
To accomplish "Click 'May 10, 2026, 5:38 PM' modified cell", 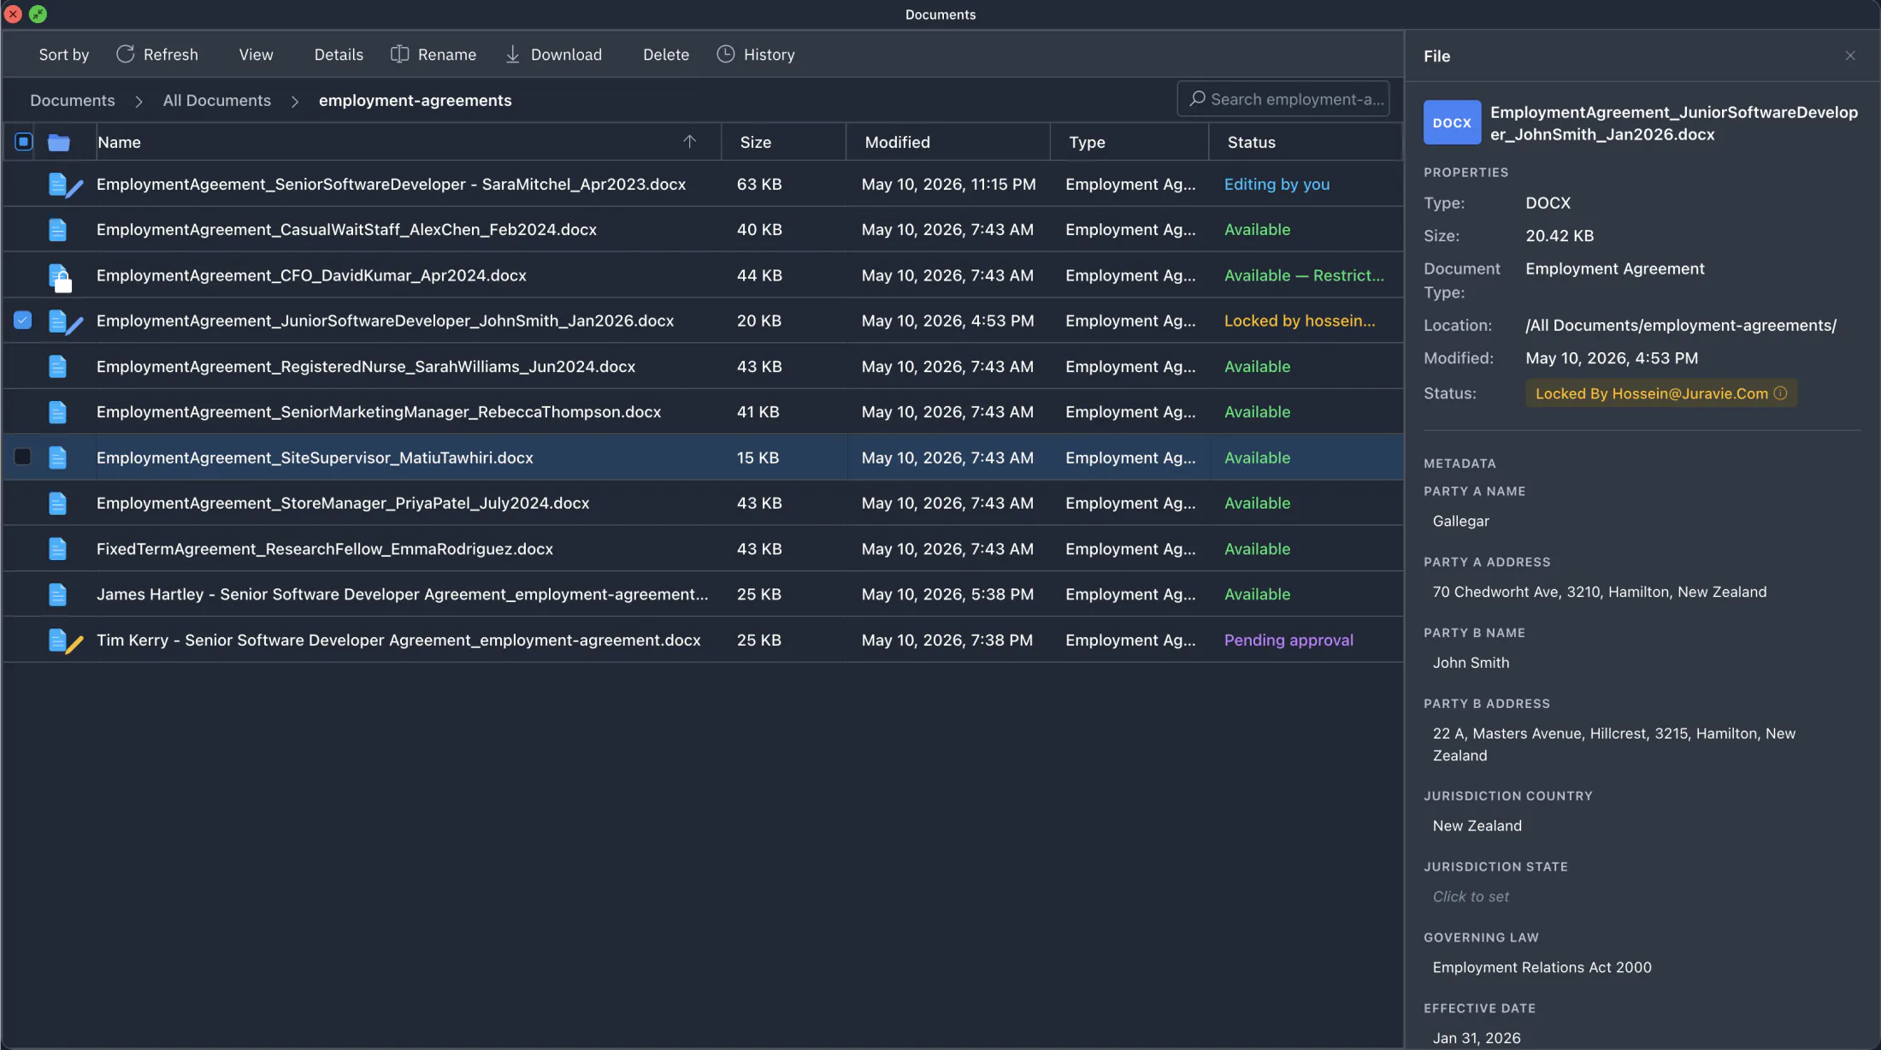I will (947, 594).
